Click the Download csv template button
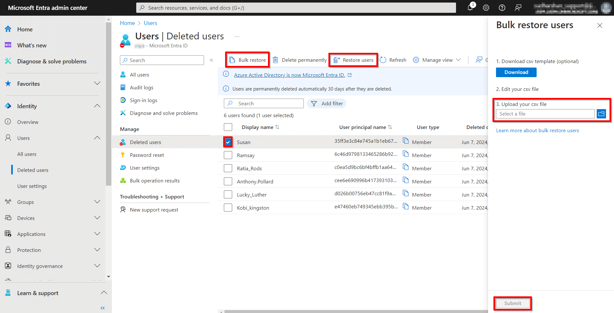 tap(516, 72)
